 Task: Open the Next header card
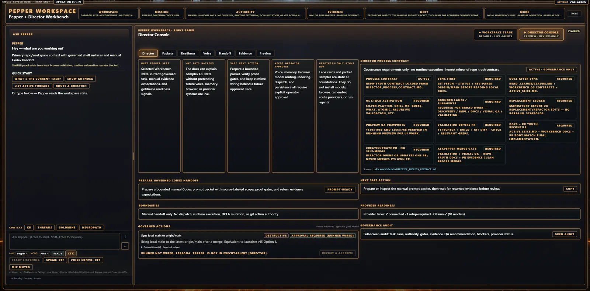[x=424, y=14]
